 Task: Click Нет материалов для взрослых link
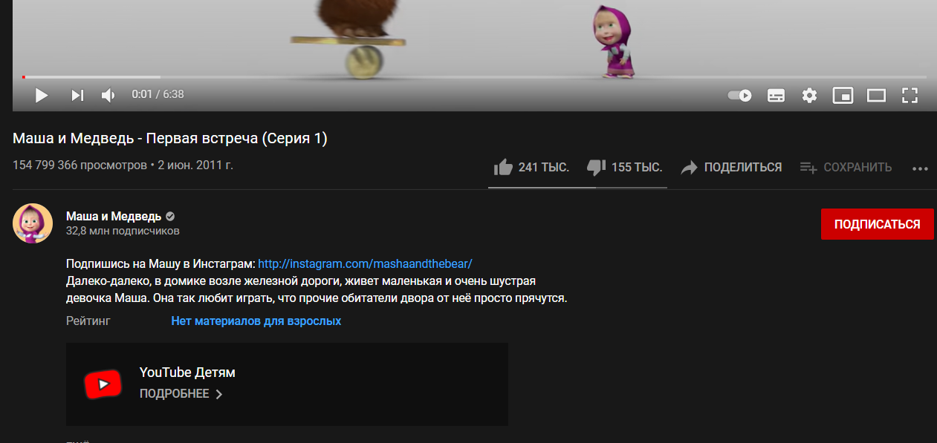click(256, 321)
